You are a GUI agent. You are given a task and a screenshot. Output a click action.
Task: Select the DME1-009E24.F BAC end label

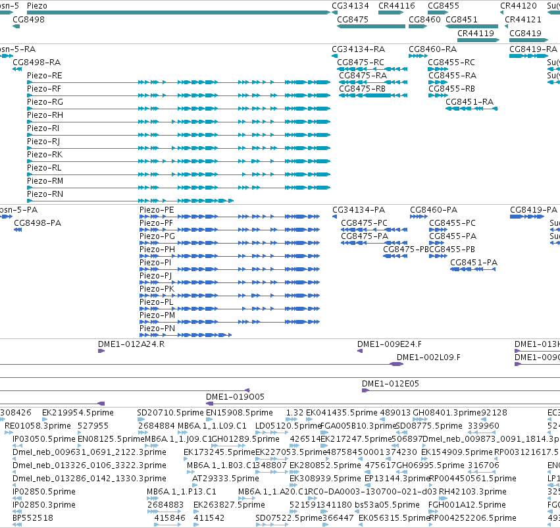[x=390, y=344]
